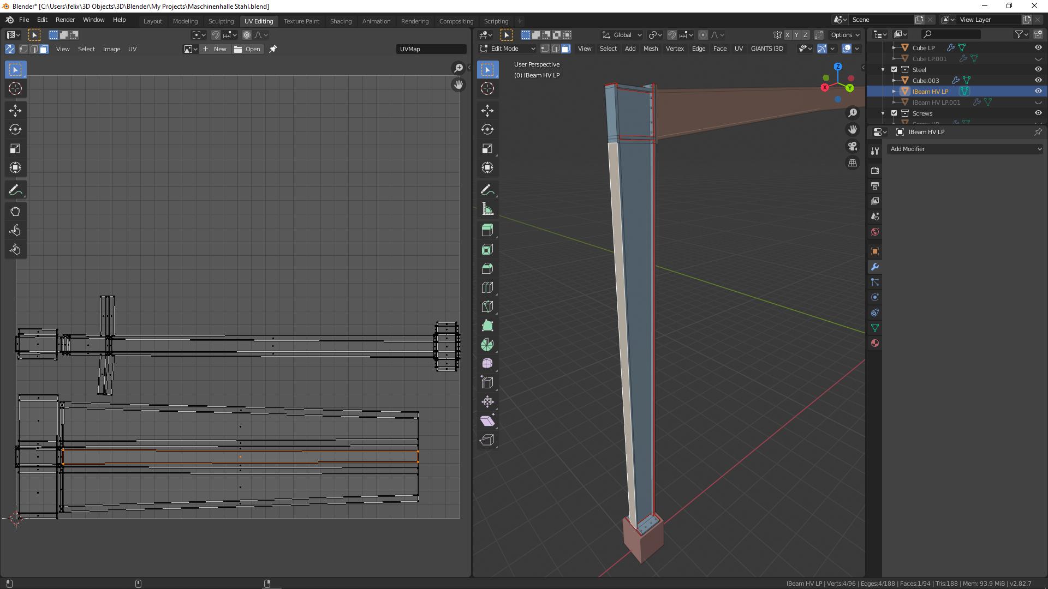Switch to the UV Editing tab
This screenshot has height=589, width=1048.
coord(258,20)
